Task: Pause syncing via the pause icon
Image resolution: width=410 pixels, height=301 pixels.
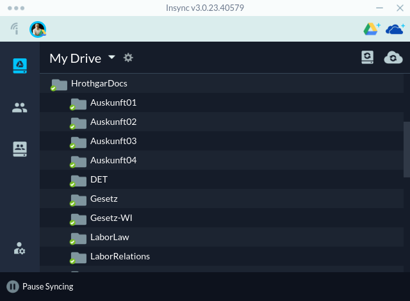Action: coord(13,287)
